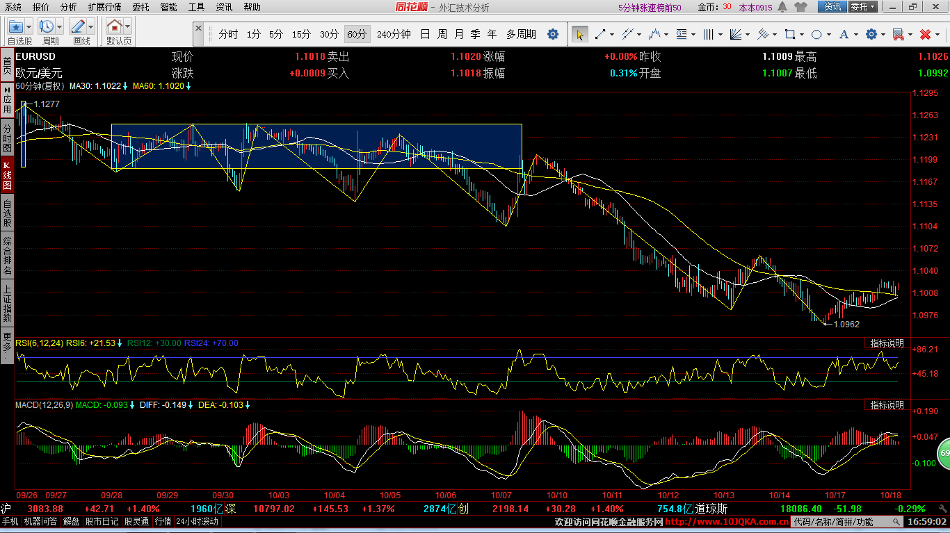950x533 pixels.
Task: Click the green 69 circle badge
Action: coord(944,453)
